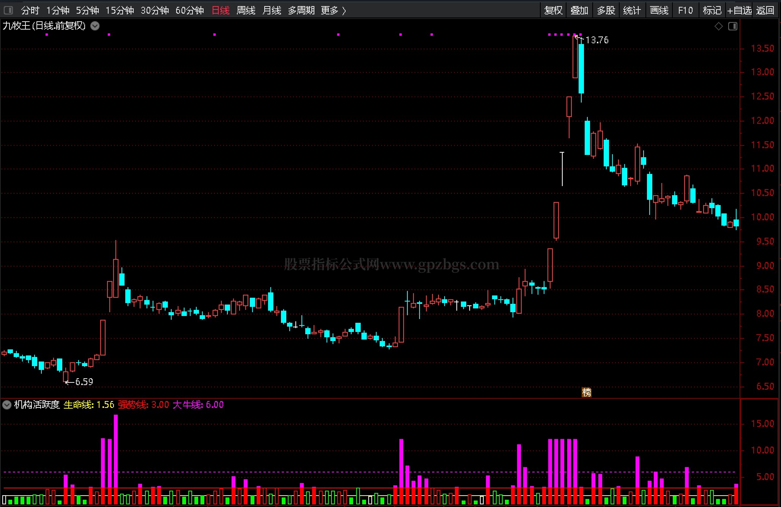Viewport: 781px width, 507px height.
Task: Click the 榜 badge icon under chart
Action: (587, 392)
